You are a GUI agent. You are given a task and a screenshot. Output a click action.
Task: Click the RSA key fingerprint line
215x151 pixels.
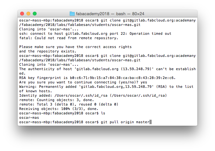point(97,78)
